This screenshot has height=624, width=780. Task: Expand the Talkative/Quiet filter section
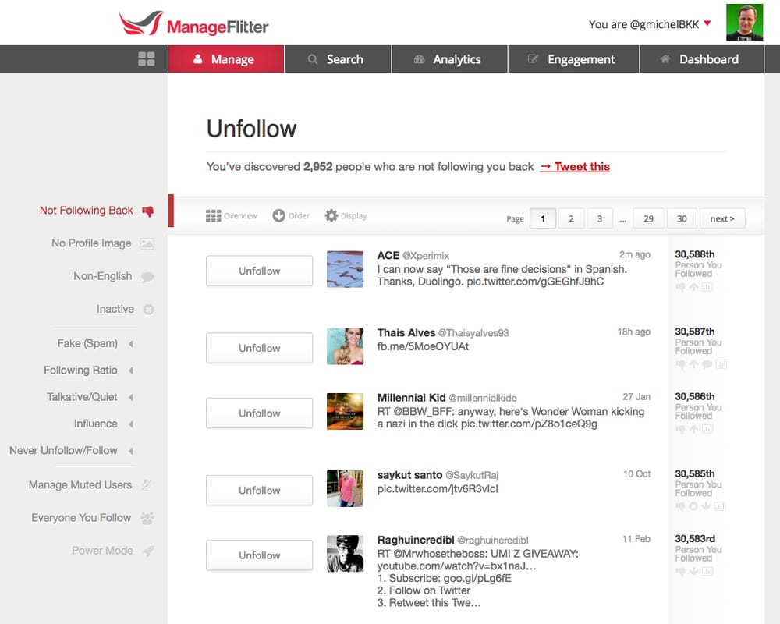[131, 398]
